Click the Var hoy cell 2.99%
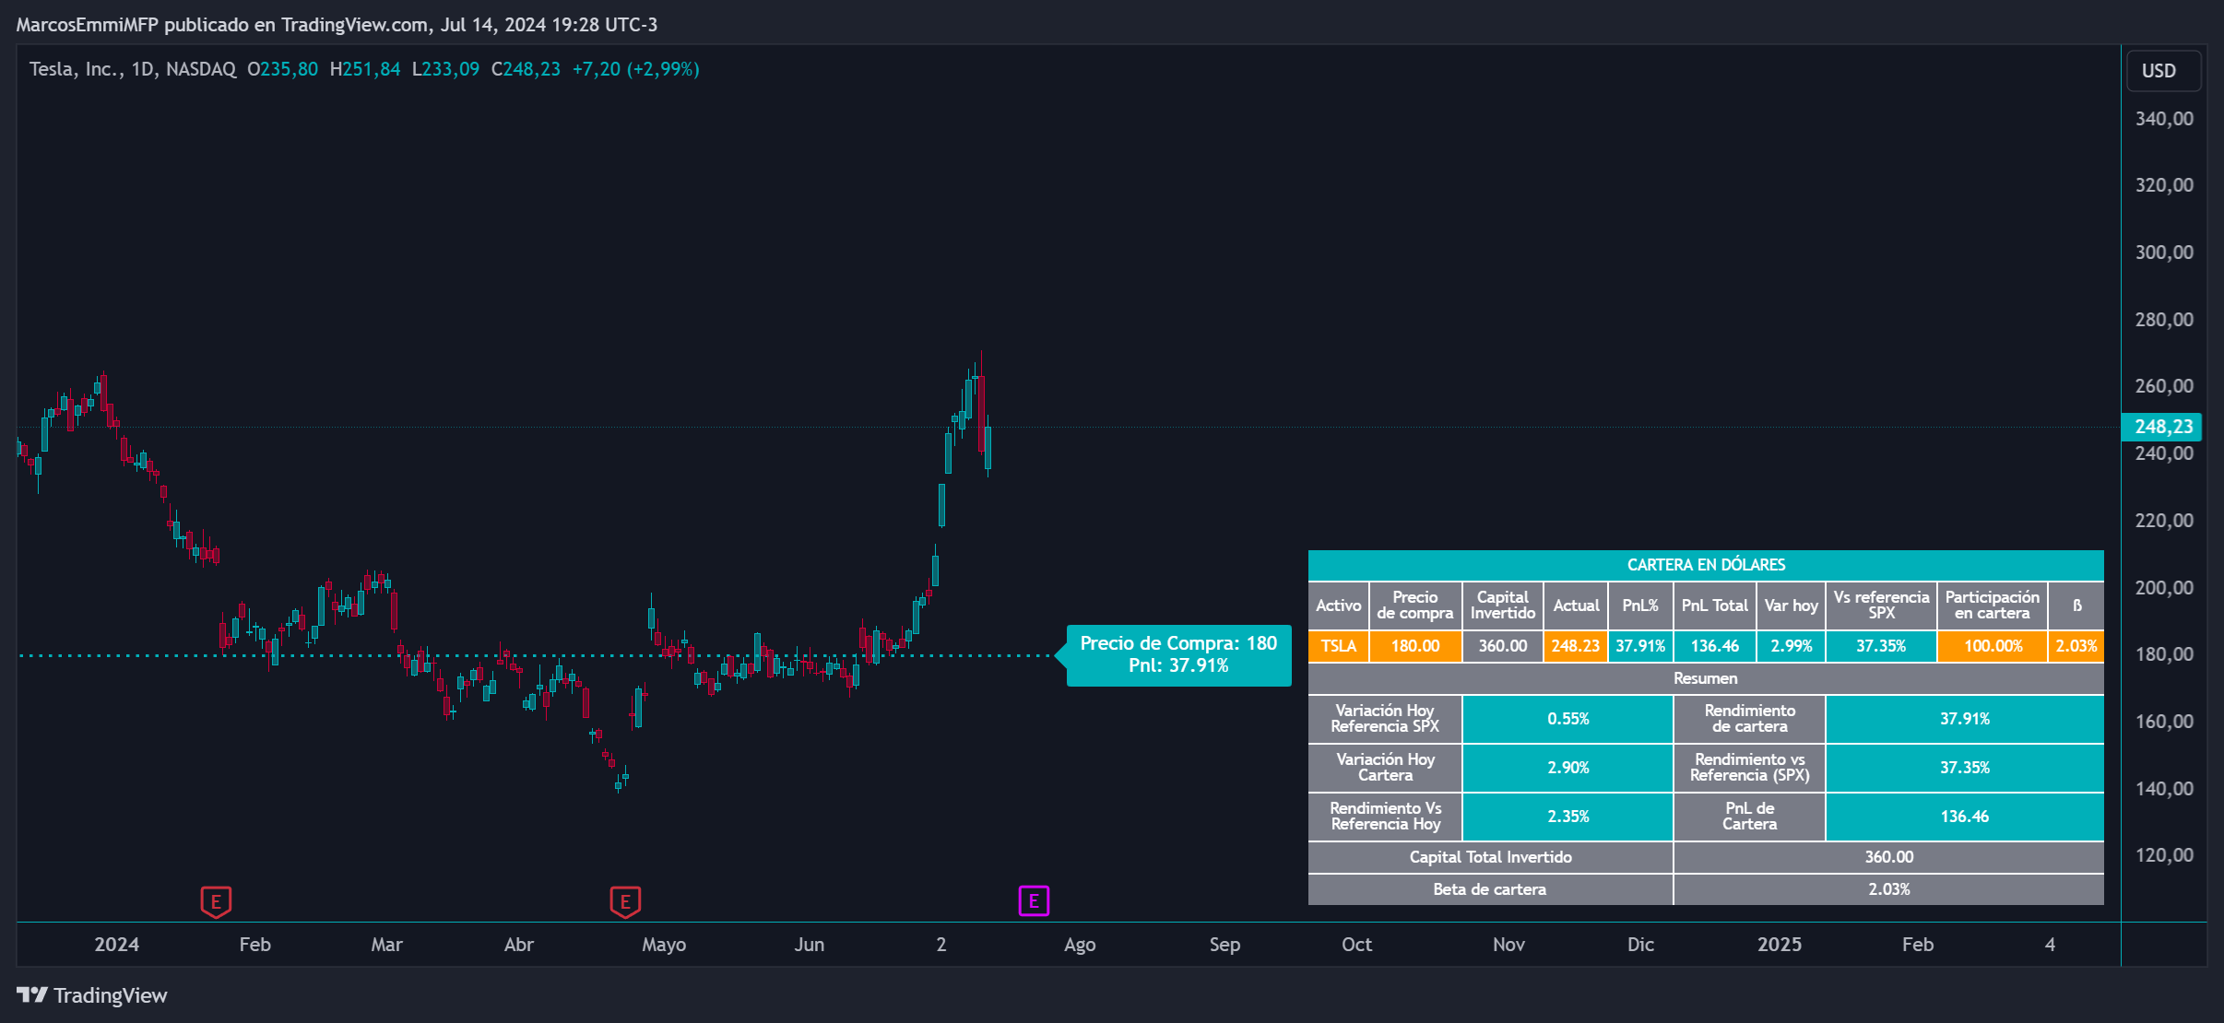The width and height of the screenshot is (2224, 1023). point(1792,646)
